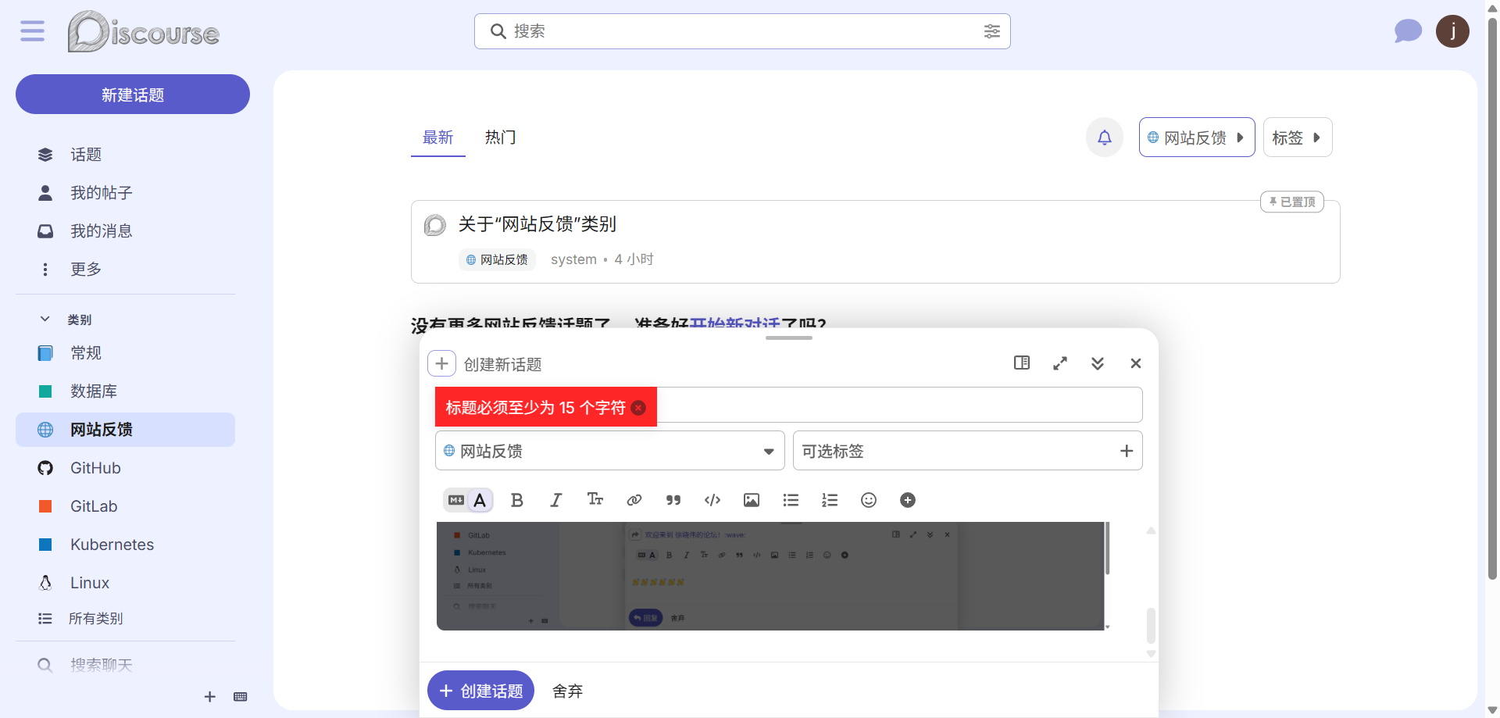Open 我的帖子 in sidebar
1500x718 pixels.
tap(101, 193)
